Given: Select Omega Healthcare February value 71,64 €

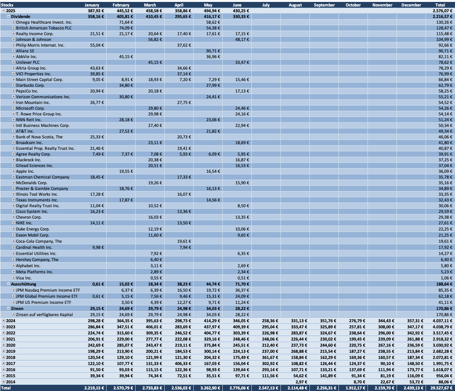Looking at the screenshot, I should tap(126, 22).
